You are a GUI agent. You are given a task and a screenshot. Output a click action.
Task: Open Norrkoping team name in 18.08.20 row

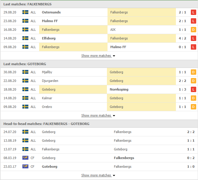tap(119, 89)
